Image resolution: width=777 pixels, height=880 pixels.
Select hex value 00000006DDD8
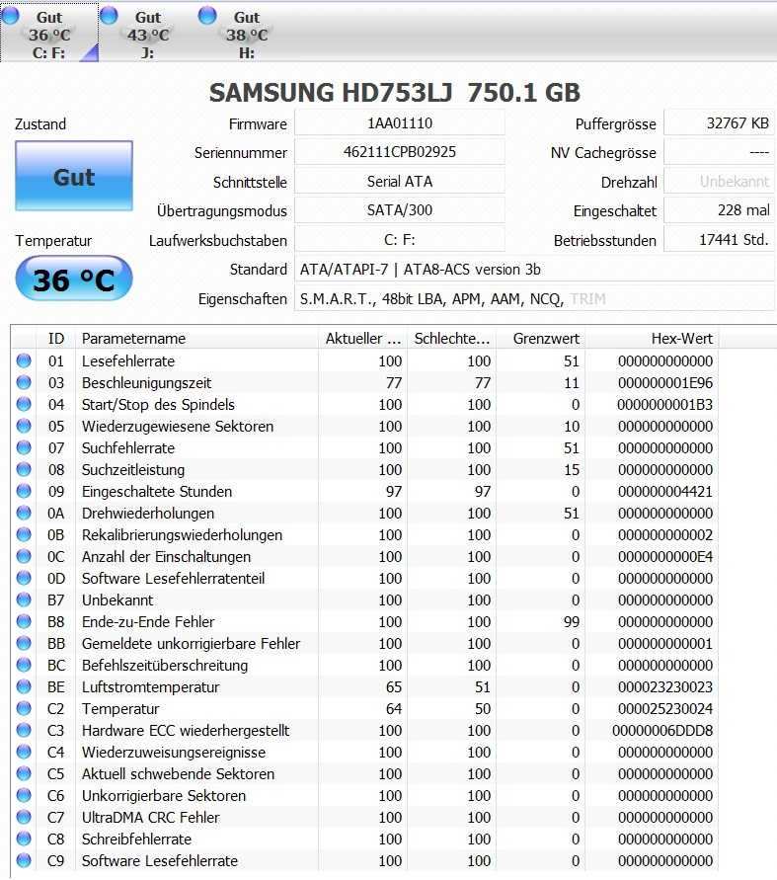662,730
